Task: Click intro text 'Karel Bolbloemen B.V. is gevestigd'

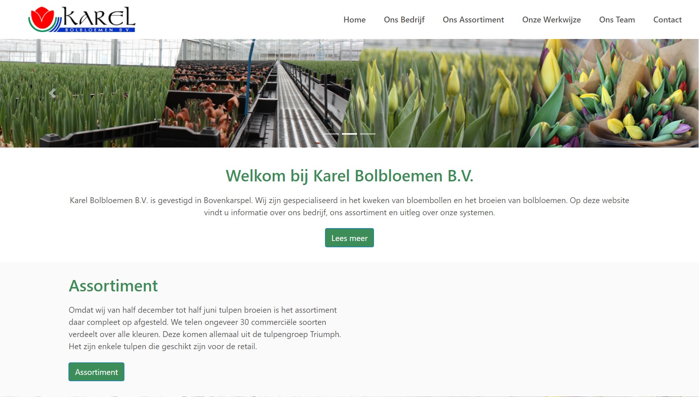Action: 349,206
